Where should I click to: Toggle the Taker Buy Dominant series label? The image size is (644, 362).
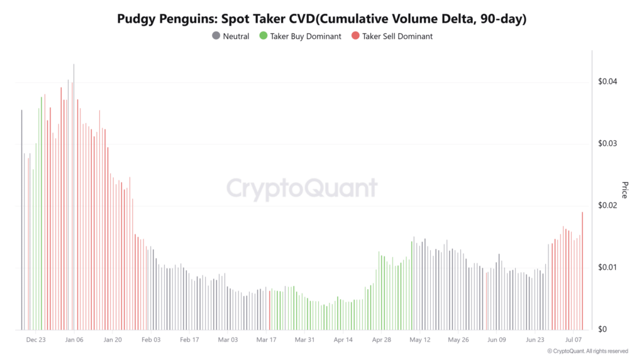306,36
